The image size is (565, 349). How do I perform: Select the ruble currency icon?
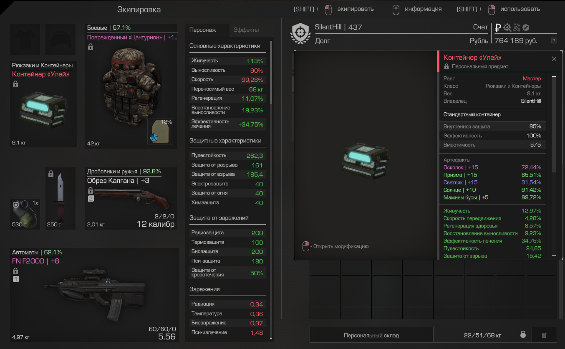497,28
